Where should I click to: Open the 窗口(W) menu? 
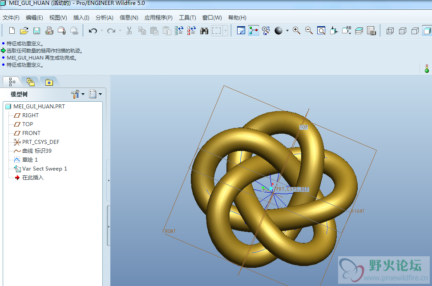pyautogui.click(x=212, y=18)
